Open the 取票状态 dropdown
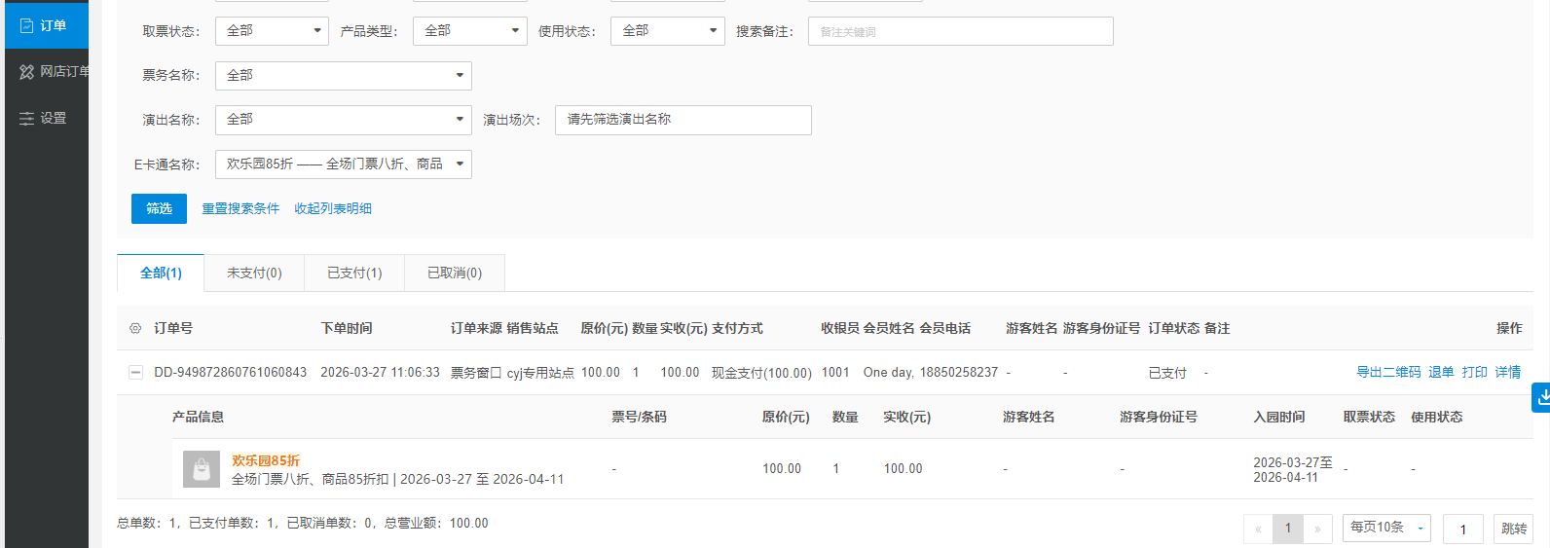1550x548 pixels. click(272, 31)
